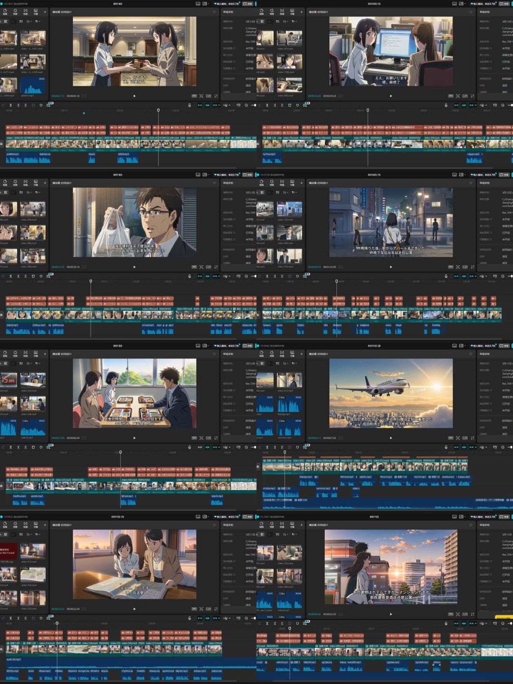Open media sort dropdown in 3月12日 cafeteria media panel
This screenshot has height=684, width=513.
tap(29, 363)
